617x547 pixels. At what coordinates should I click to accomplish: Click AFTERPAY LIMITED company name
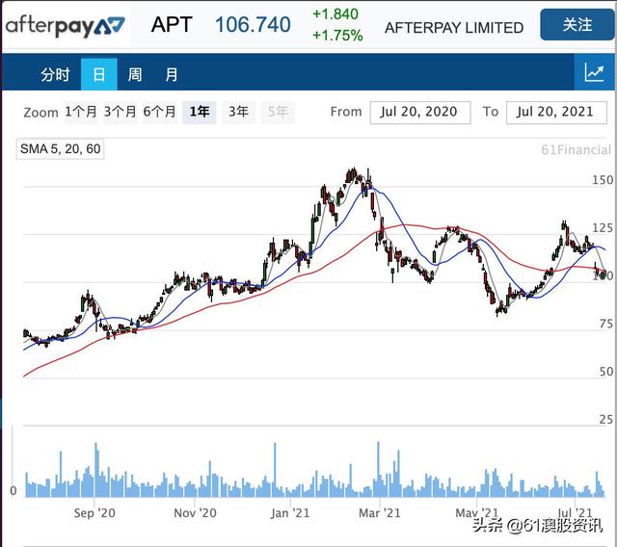(x=454, y=28)
